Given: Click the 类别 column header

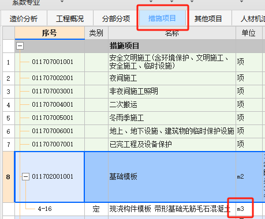Looking at the screenshot, I should click(96, 33).
